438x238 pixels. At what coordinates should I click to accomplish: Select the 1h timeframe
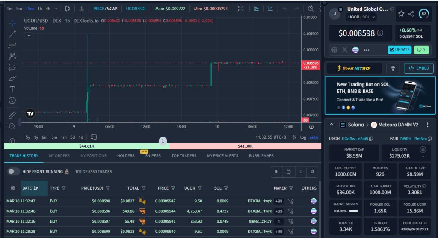(40, 9)
